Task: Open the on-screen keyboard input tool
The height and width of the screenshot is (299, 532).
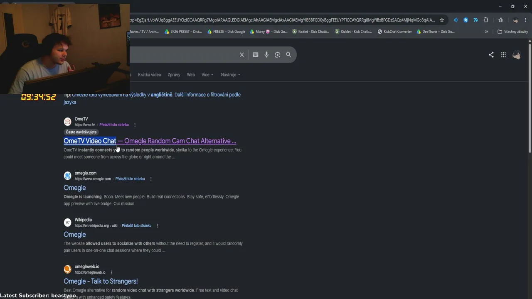Action: [x=256, y=55]
